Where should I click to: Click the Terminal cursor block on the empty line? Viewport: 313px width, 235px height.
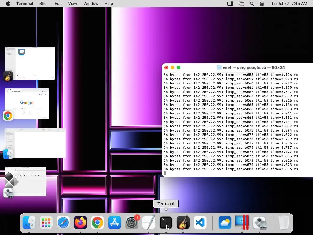(164, 173)
